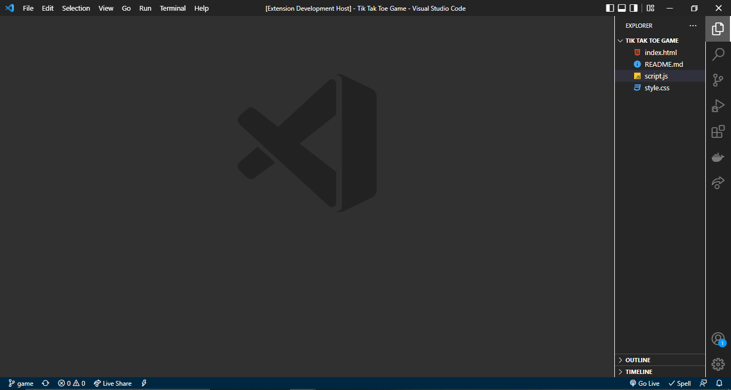Open Explorer views and more actions ellipsis
The width and height of the screenshot is (731, 390).
click(x=693, y=26)
